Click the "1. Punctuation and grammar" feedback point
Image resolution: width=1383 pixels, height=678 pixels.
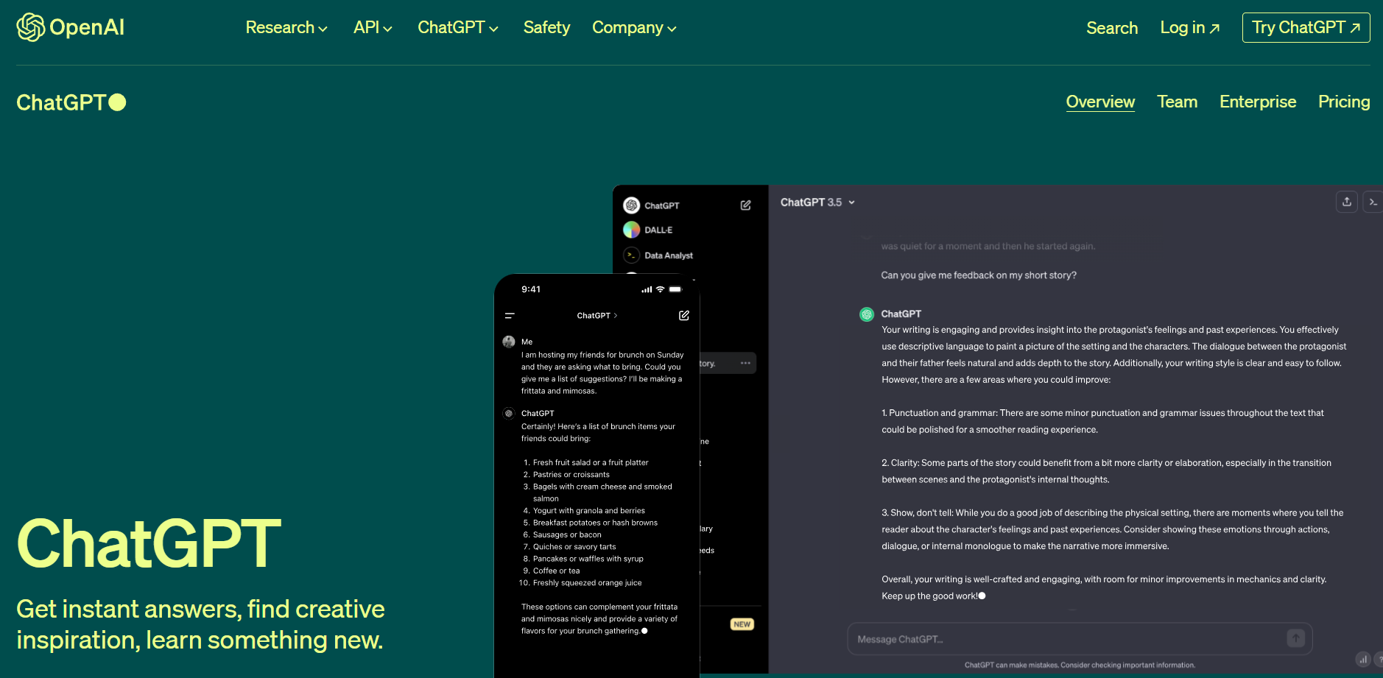1102,421
